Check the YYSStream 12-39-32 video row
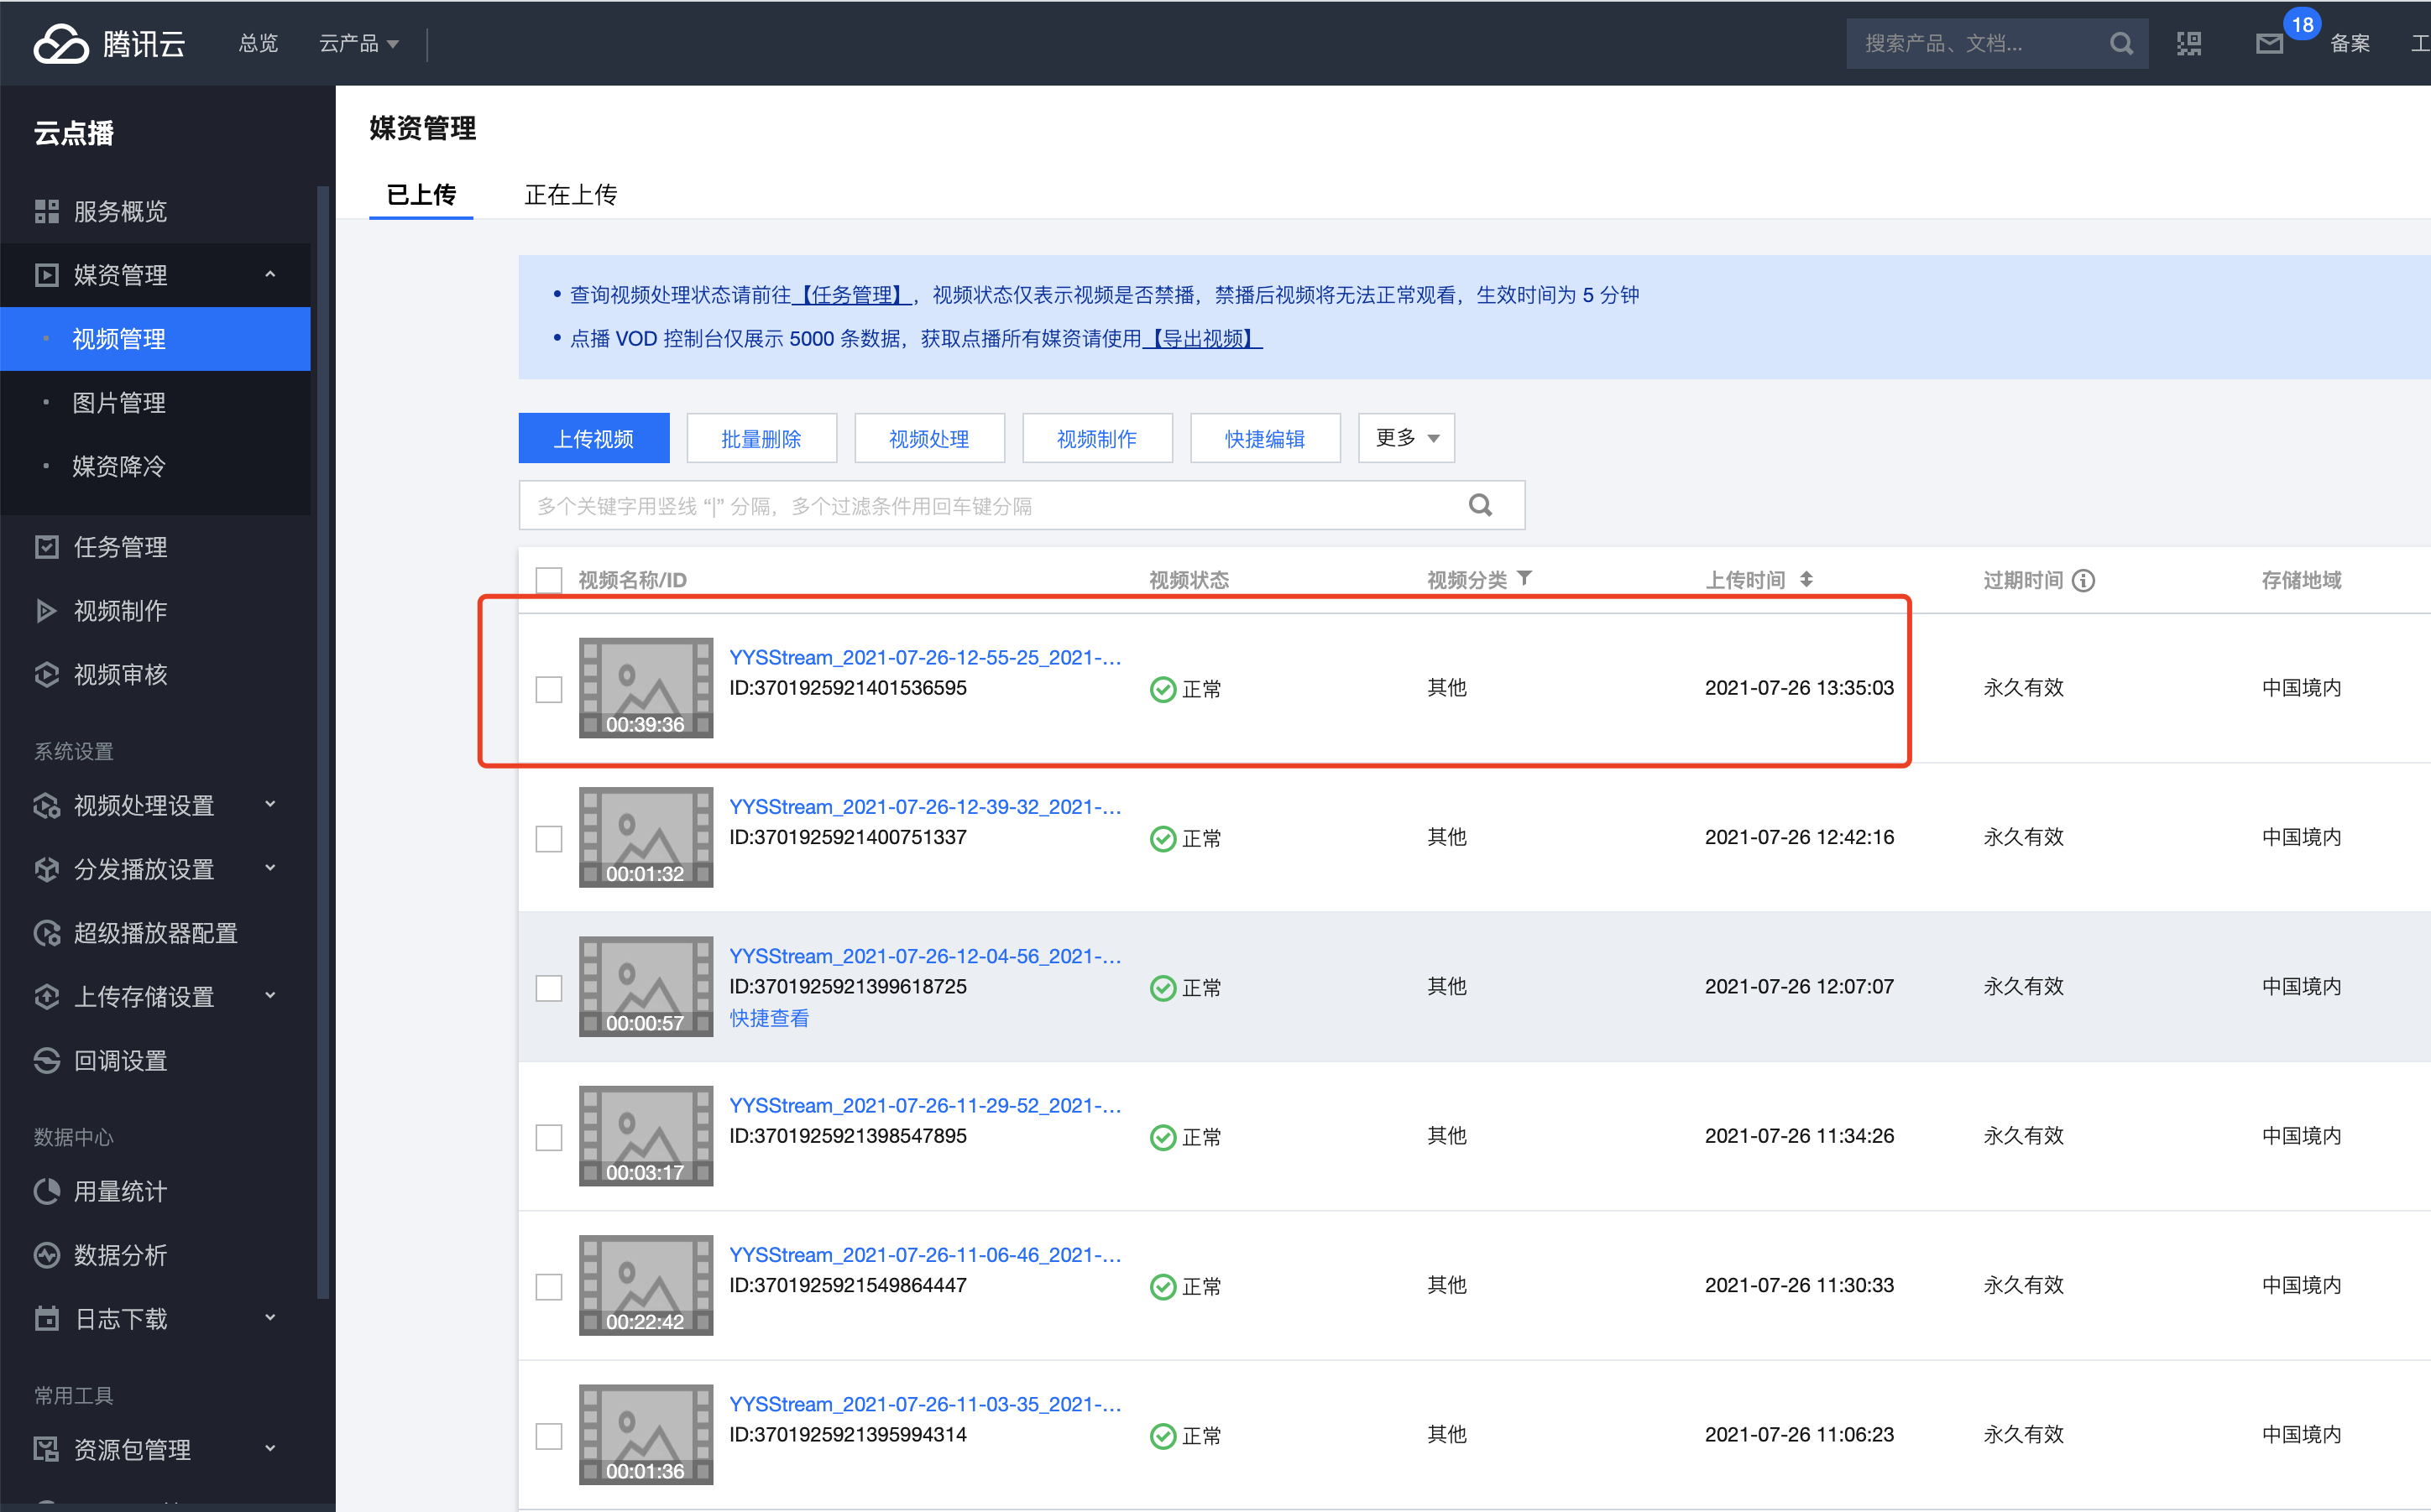2431x1512 pixels. click(x=549, y=838)
